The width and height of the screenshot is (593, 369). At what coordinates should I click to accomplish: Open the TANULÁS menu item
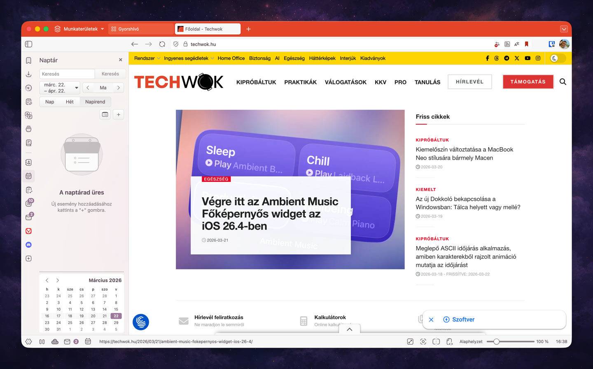(427, 82)
